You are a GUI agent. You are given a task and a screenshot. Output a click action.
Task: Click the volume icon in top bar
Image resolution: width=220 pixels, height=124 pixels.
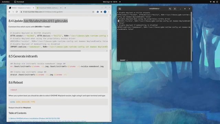(x=214, y=2)
